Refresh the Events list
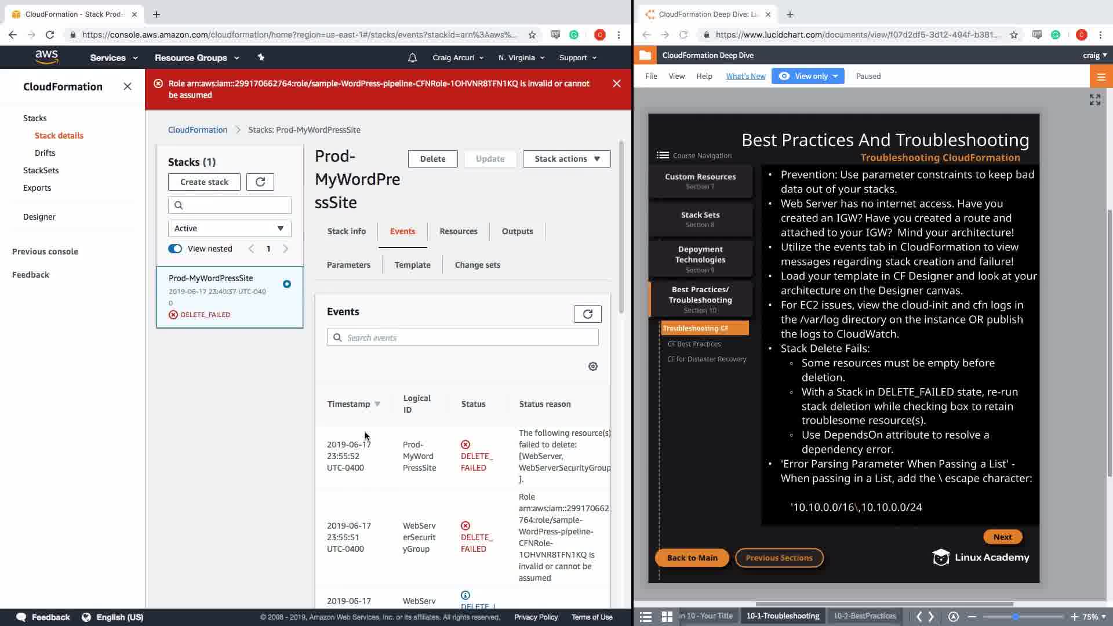Viewport: 1113px width, 626px height. point(587,314)
